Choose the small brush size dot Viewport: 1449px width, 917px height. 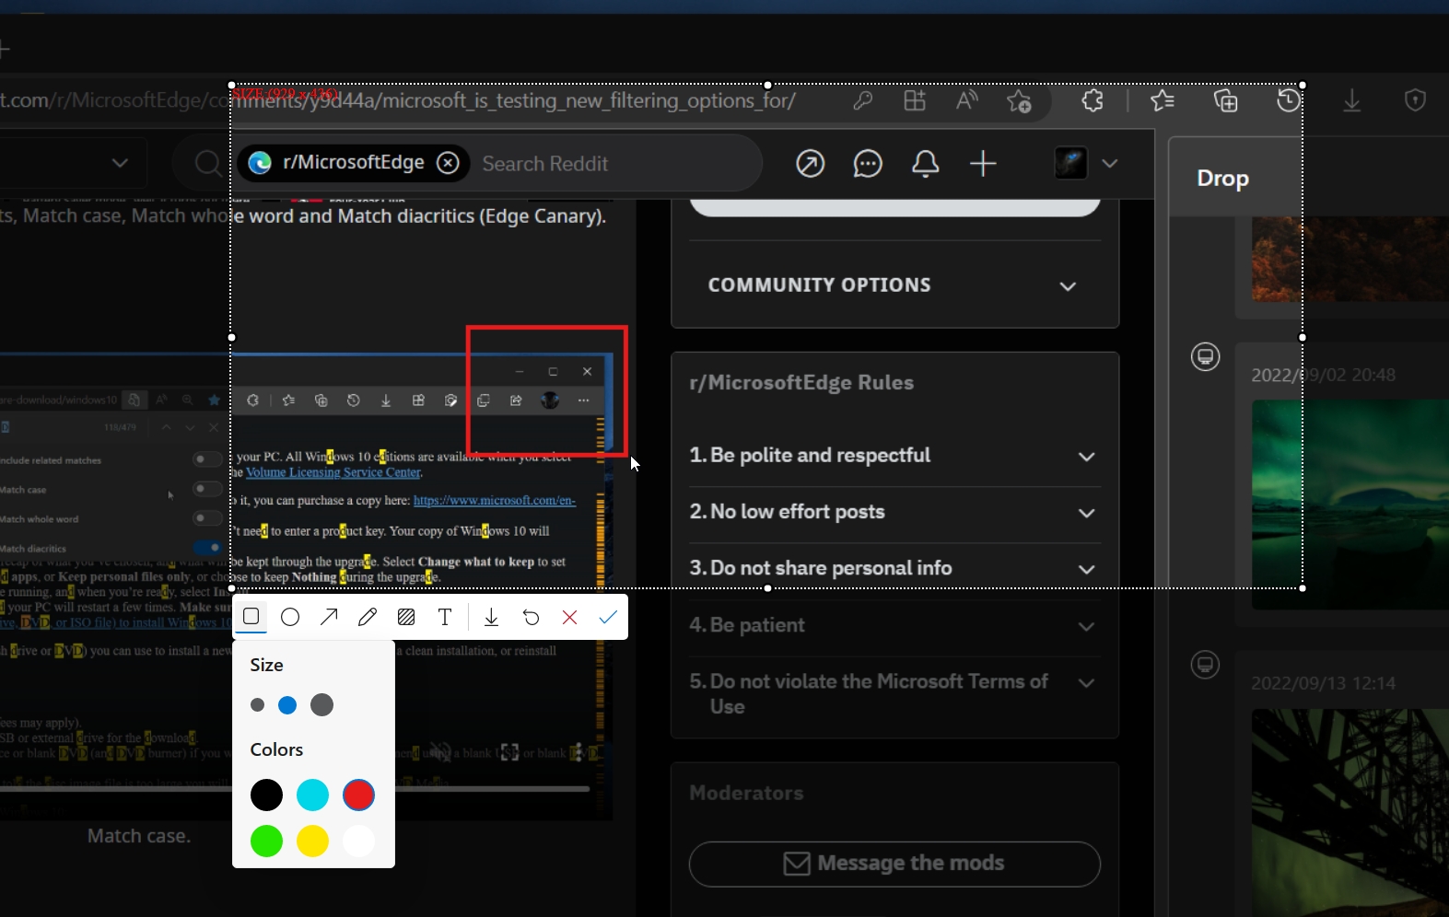tap(257, 705)
